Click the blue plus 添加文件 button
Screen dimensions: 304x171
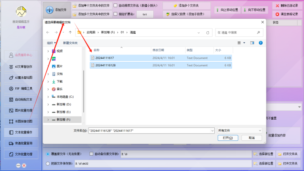tap(57, 10)
